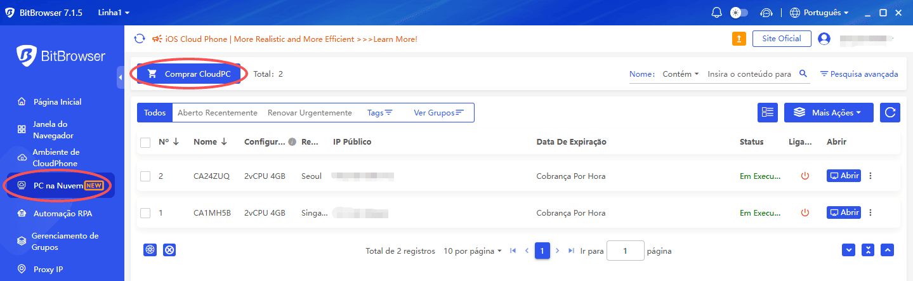Sort by Nº column arrow

tap(176, 141)
